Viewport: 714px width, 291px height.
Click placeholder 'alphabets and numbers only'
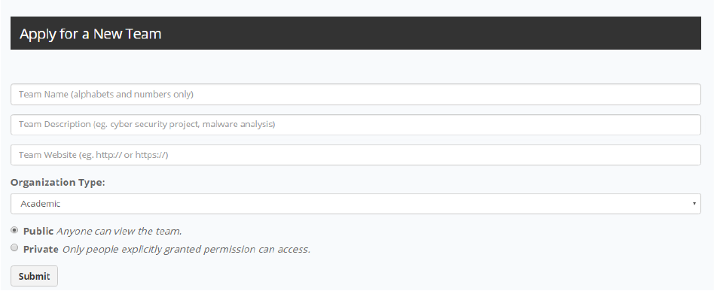click(x=132, y=94)
